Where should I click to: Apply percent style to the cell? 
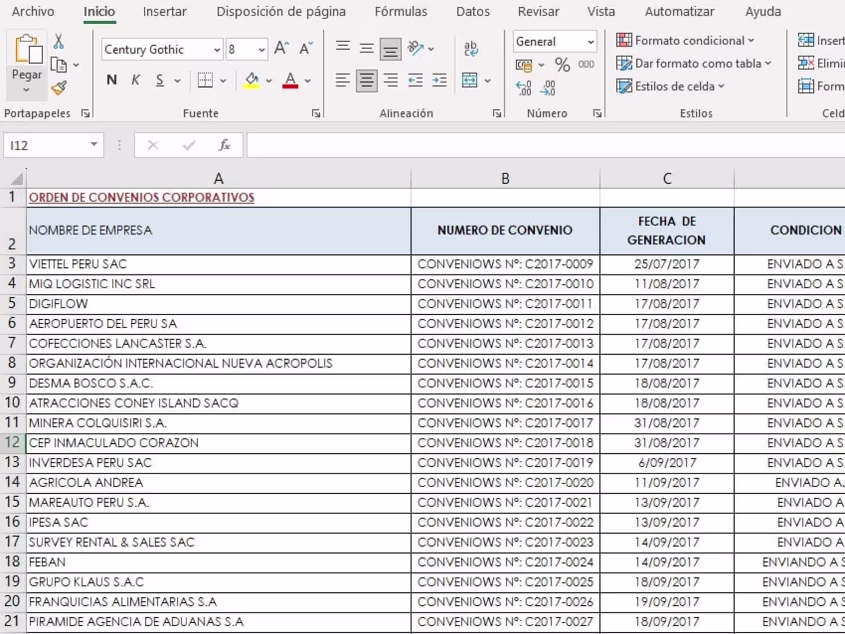pyautogui.click(x=562, y=64)
